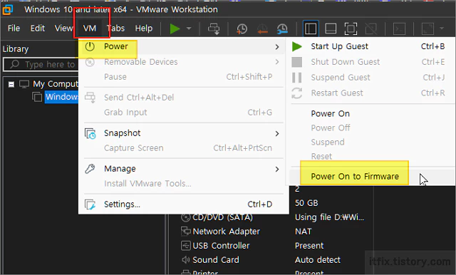
Task: Open the Help menu
Action: point(144,28)
